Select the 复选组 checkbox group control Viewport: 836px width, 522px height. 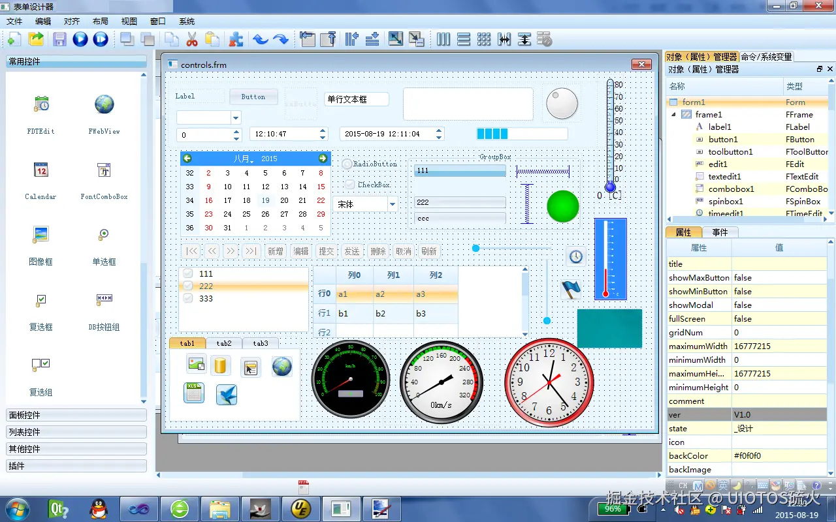point(40,365)
